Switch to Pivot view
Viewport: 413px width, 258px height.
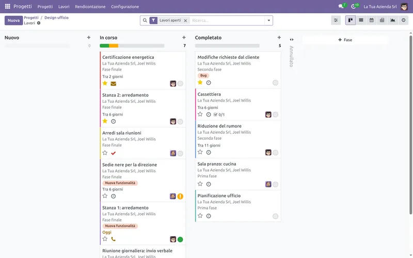pos(382,20)
